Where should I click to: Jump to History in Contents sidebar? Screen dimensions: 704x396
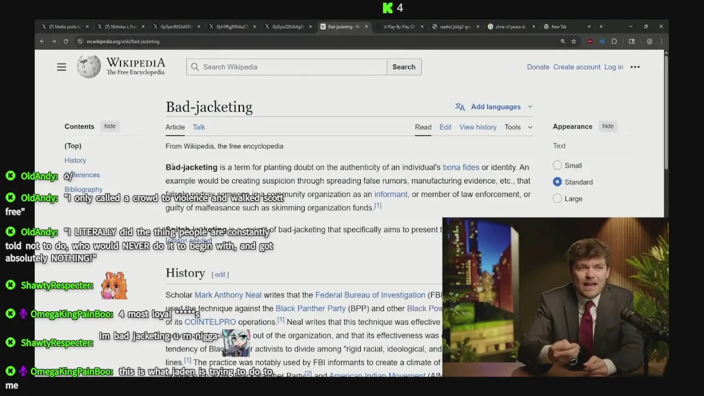coord(75,160)
